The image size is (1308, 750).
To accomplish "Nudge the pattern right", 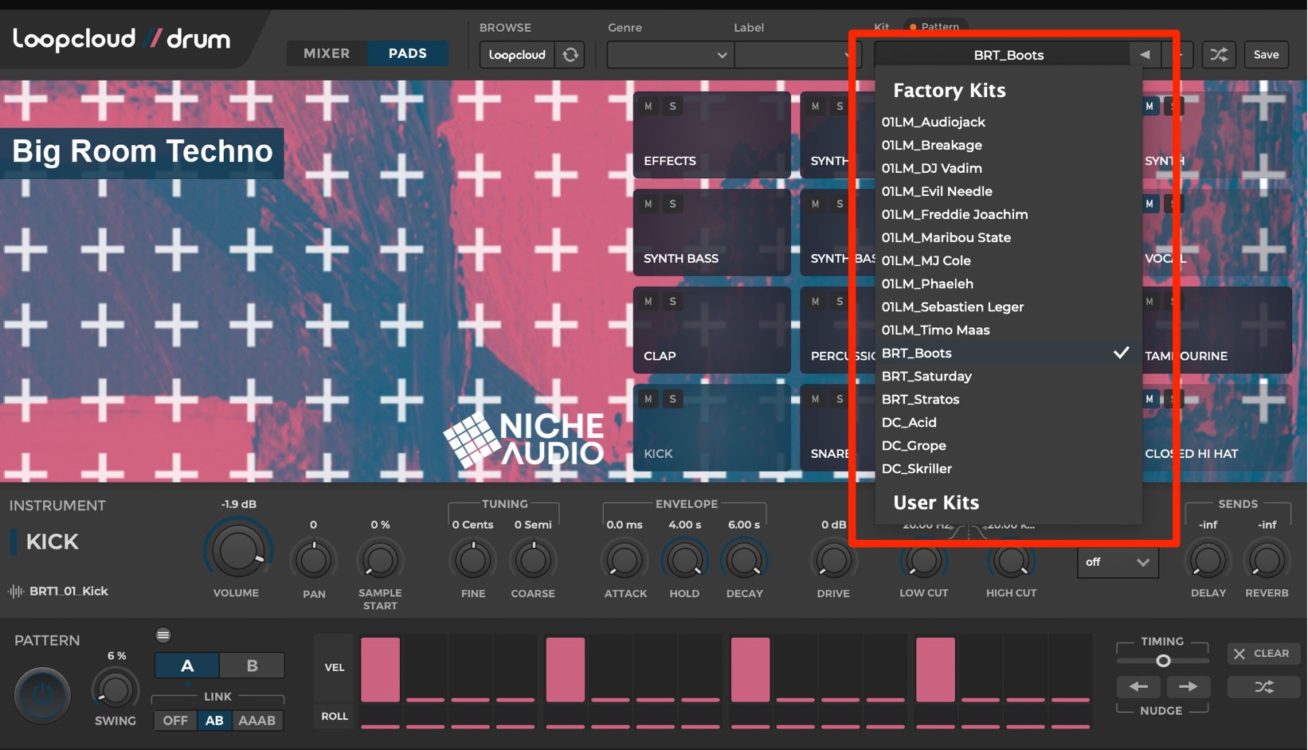I will (1188, 686).
